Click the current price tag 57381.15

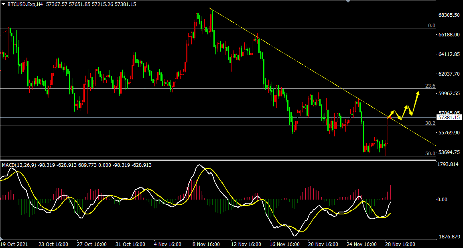click(449, 118)
